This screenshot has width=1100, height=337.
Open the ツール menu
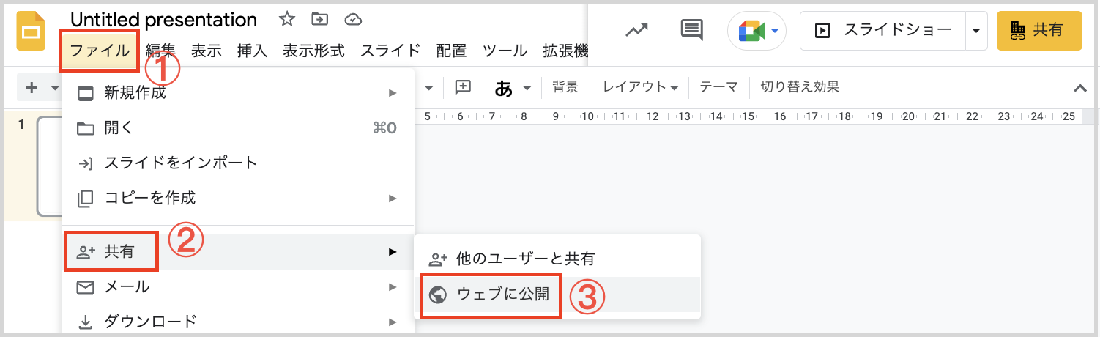pos(505,51)
